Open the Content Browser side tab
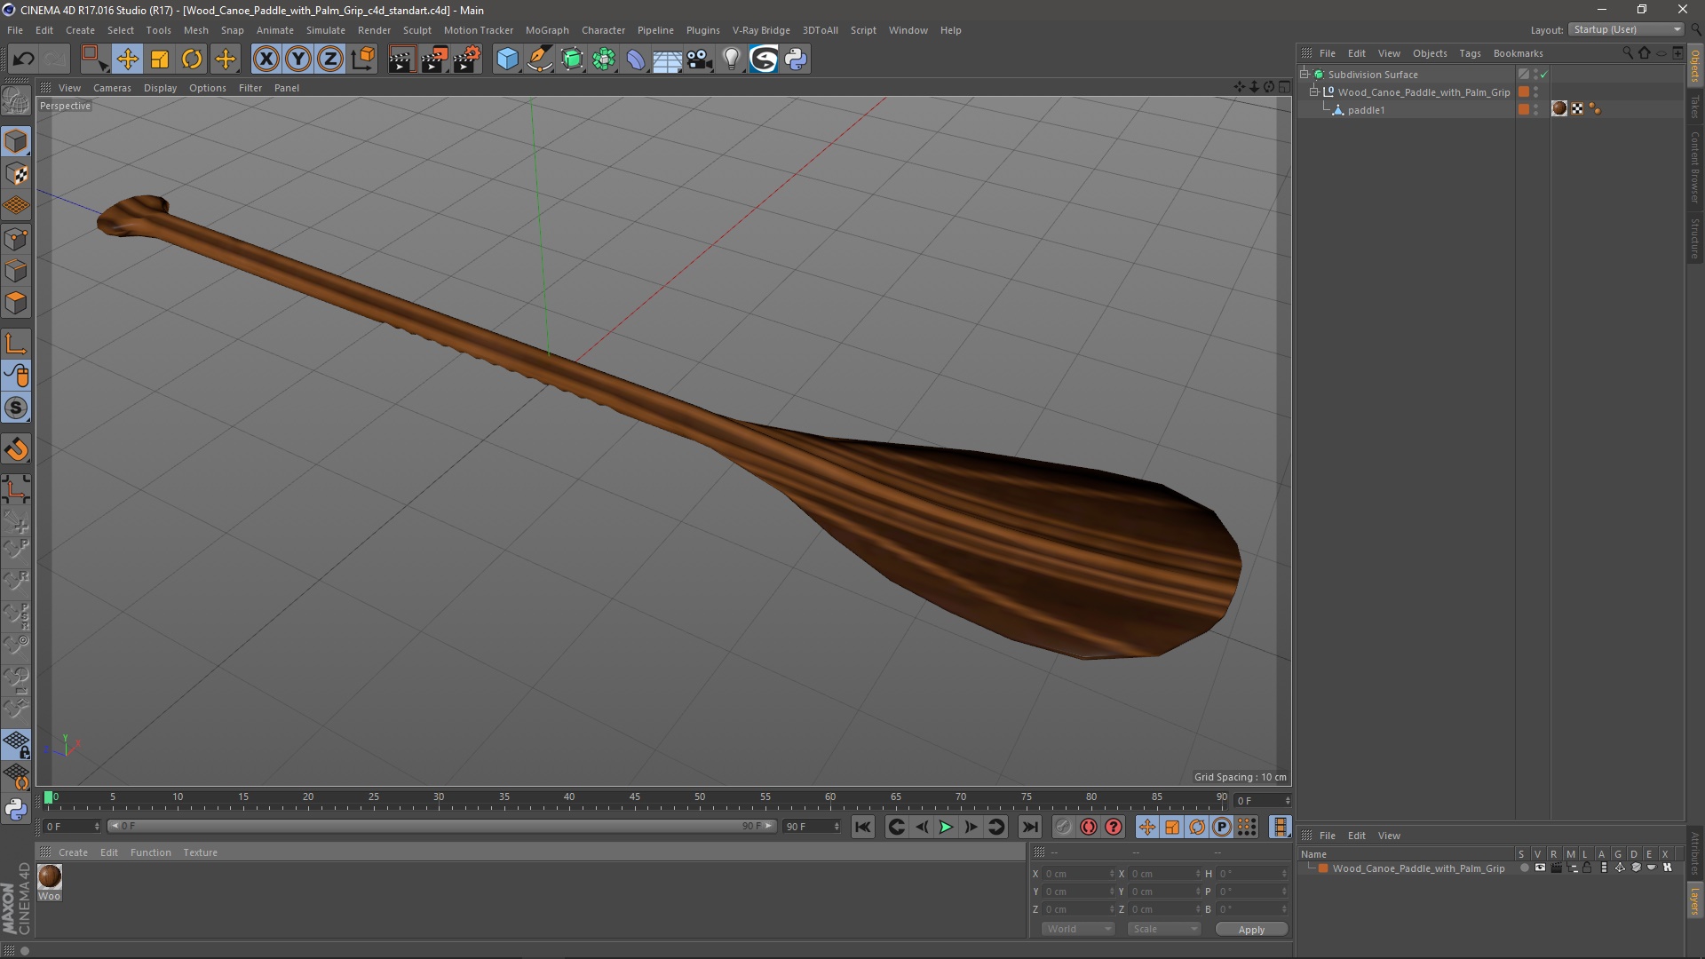Image resolution: width=1705 pixels, height=959 pixels. (1695, 167)
